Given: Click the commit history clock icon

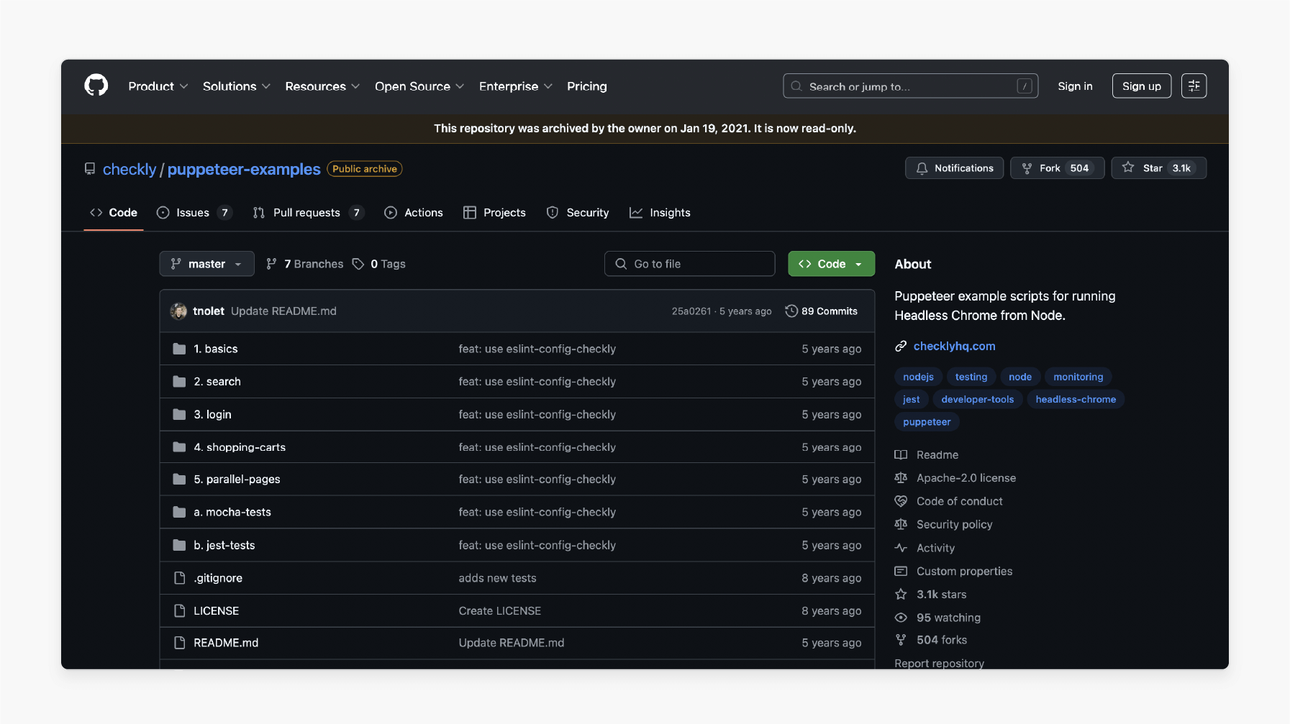Looking at the screenshot, I should (x=791, y=311).
